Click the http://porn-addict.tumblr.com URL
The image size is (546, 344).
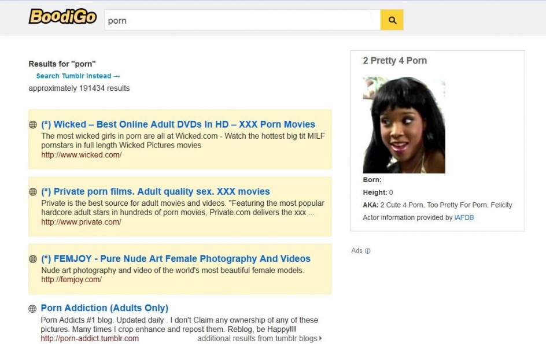click(90, 338)
